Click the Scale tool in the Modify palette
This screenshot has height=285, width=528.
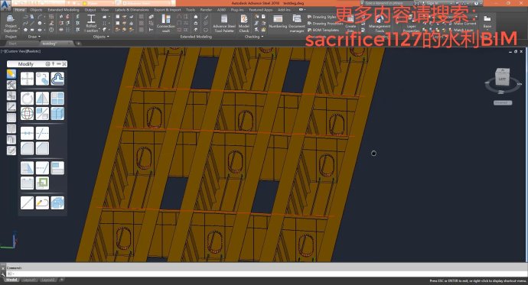[x=42, y=114]
